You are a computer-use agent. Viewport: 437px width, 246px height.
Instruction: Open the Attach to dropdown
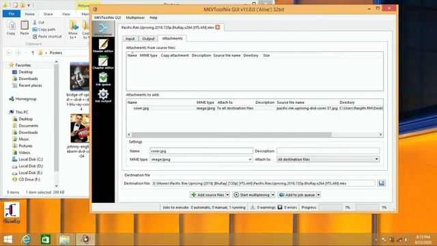(x=328, y=159)
